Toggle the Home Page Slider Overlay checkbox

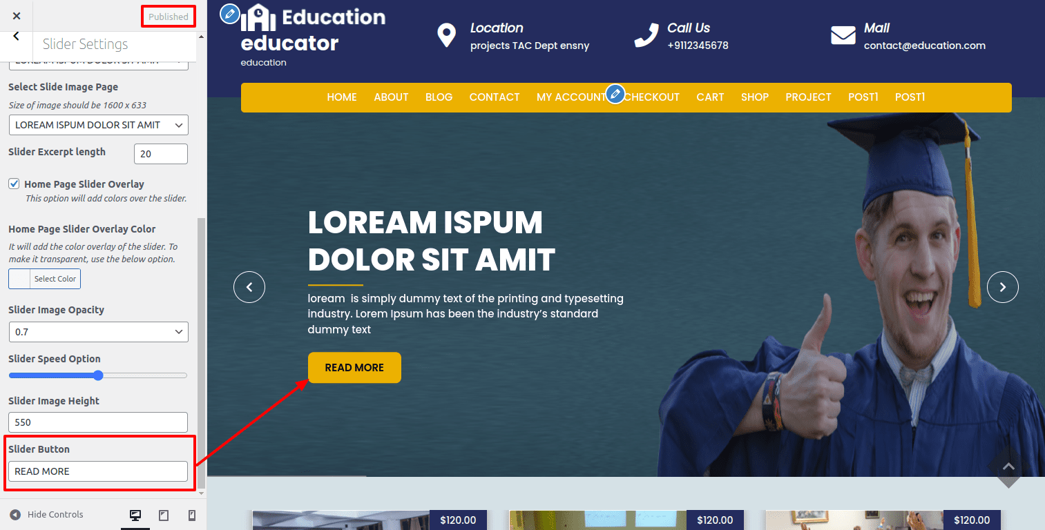tap(14, 184)
